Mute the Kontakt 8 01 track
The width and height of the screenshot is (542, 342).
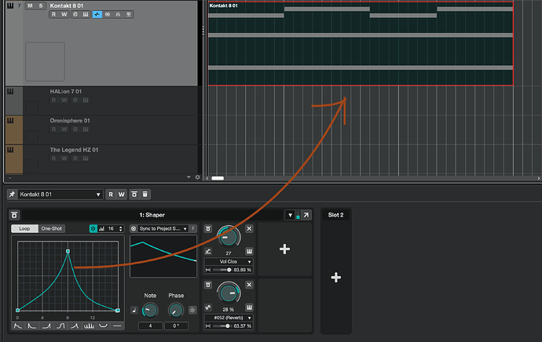[x=30, y=5]
